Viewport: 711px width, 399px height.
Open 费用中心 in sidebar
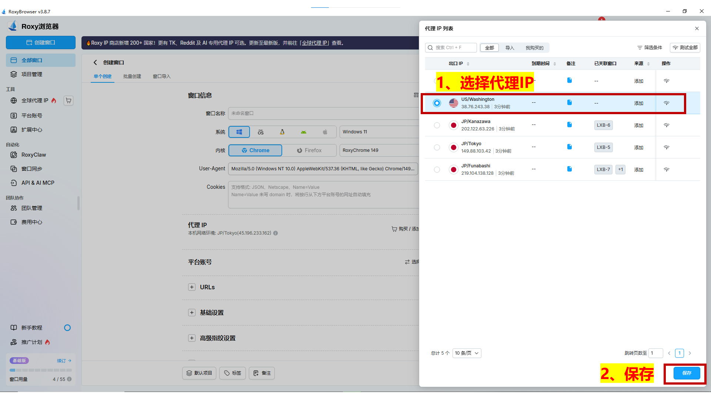(41, 222)
